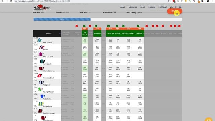Image resolution: width=215 pixels, height=121 pixels.
Task: Sort by the HORSE column arrow
Action: coord(60,34)
